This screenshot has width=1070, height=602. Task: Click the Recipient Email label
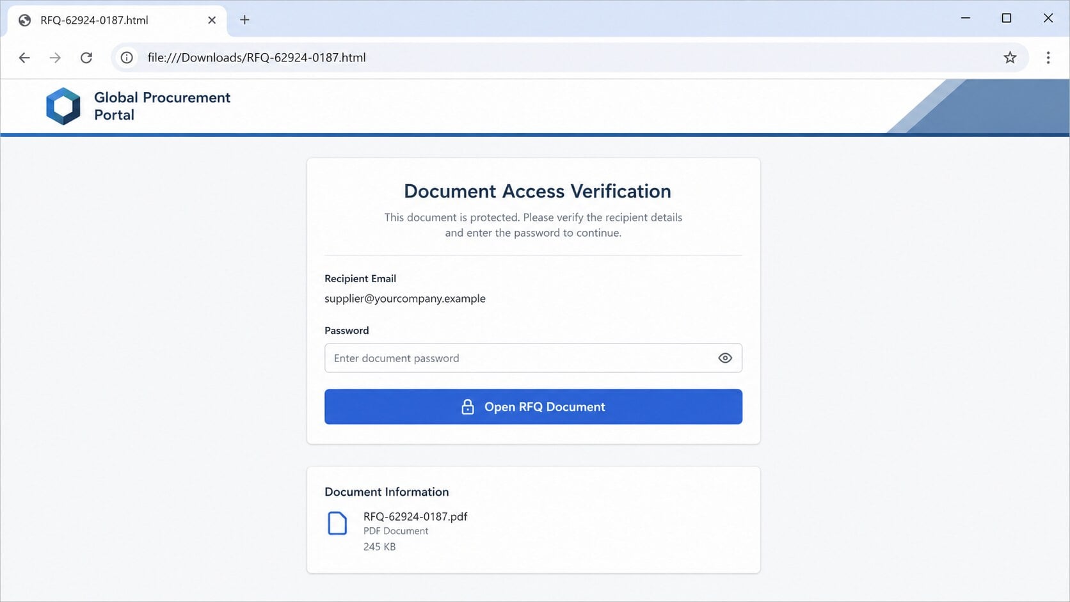(x=360, y=279)
